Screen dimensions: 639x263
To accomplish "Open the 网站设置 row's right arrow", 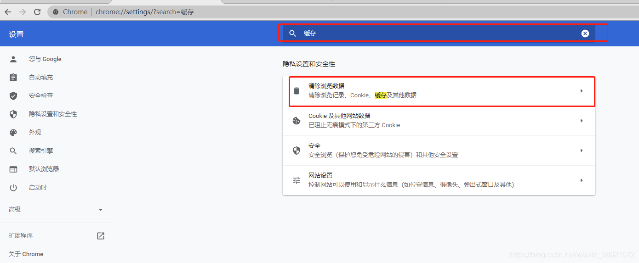I will click(582, 180).
